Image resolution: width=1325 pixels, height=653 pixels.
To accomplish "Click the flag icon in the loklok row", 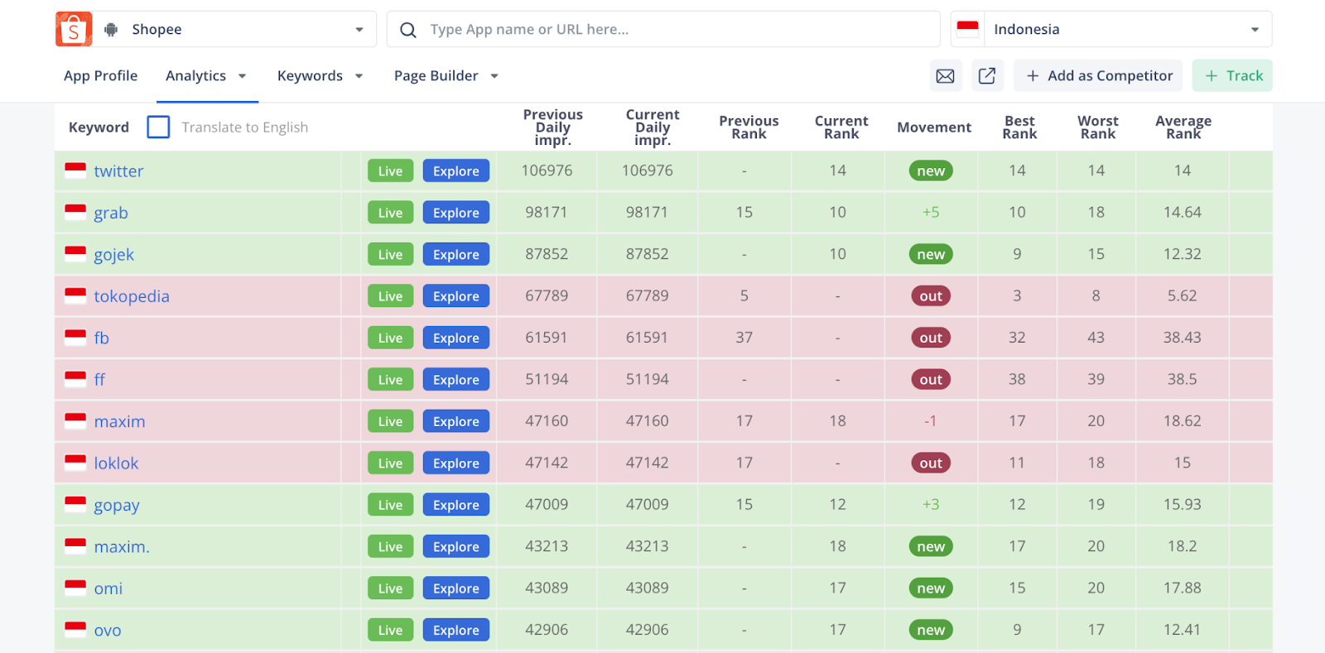I will pos(75,463).
